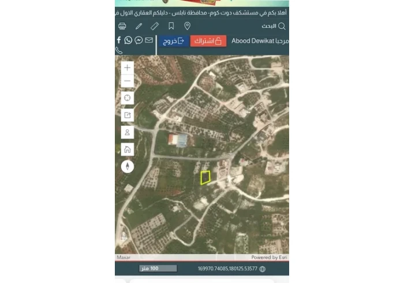Open bookmarks with the bookmark icon

point(171,26)
